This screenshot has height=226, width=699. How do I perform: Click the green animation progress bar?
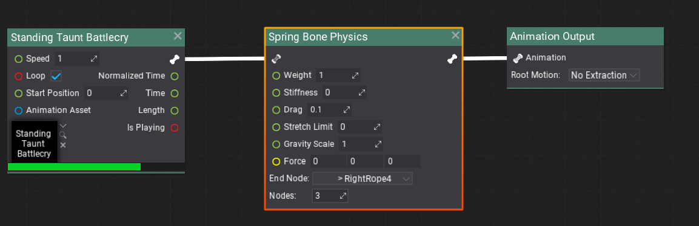coord(74,167)
